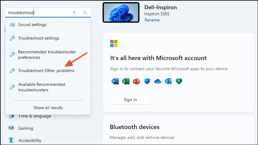Click wrench icon beside Available Recommended troubleshooters
The image size is (258, 145).
12,87
